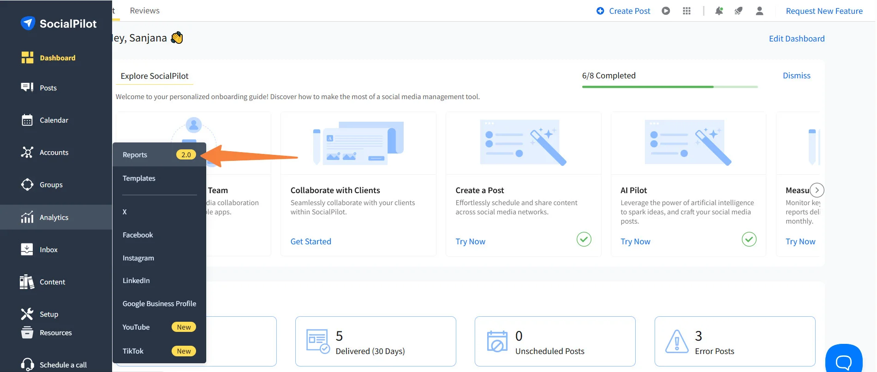Click the Edit Dashboard link
Viewport: 877px width, 372px height.
(x=797, y=39)
